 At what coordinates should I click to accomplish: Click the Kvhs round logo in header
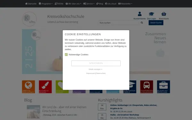tap(29, 19)
